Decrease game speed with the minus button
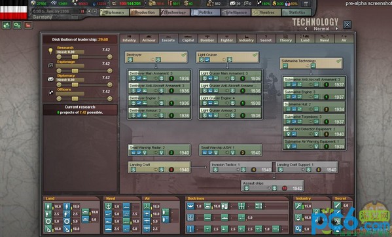This screenshot has height=237, width=392. [x=94, y=11]
